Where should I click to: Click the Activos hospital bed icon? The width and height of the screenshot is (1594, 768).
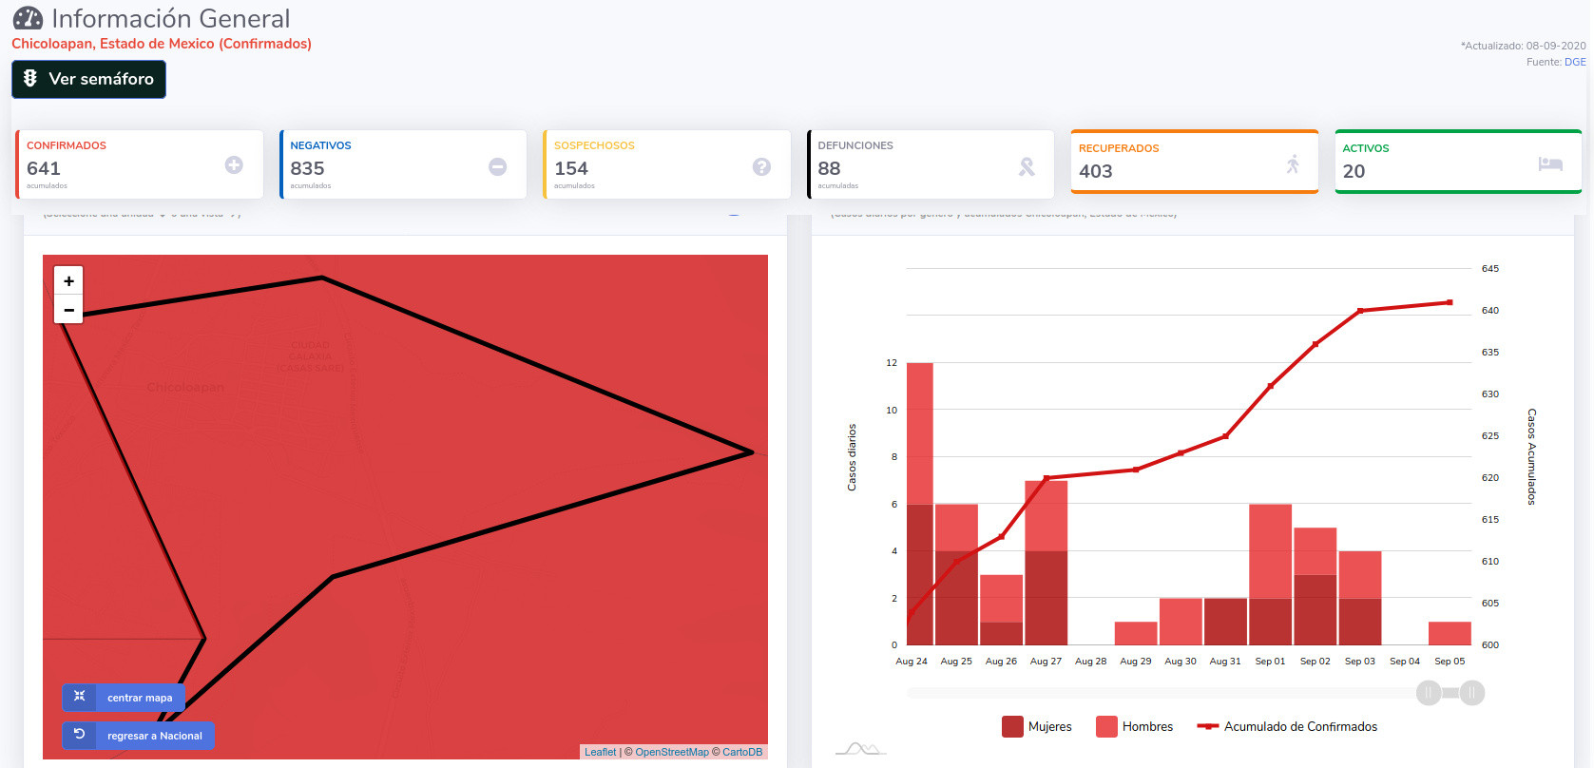1550,163
